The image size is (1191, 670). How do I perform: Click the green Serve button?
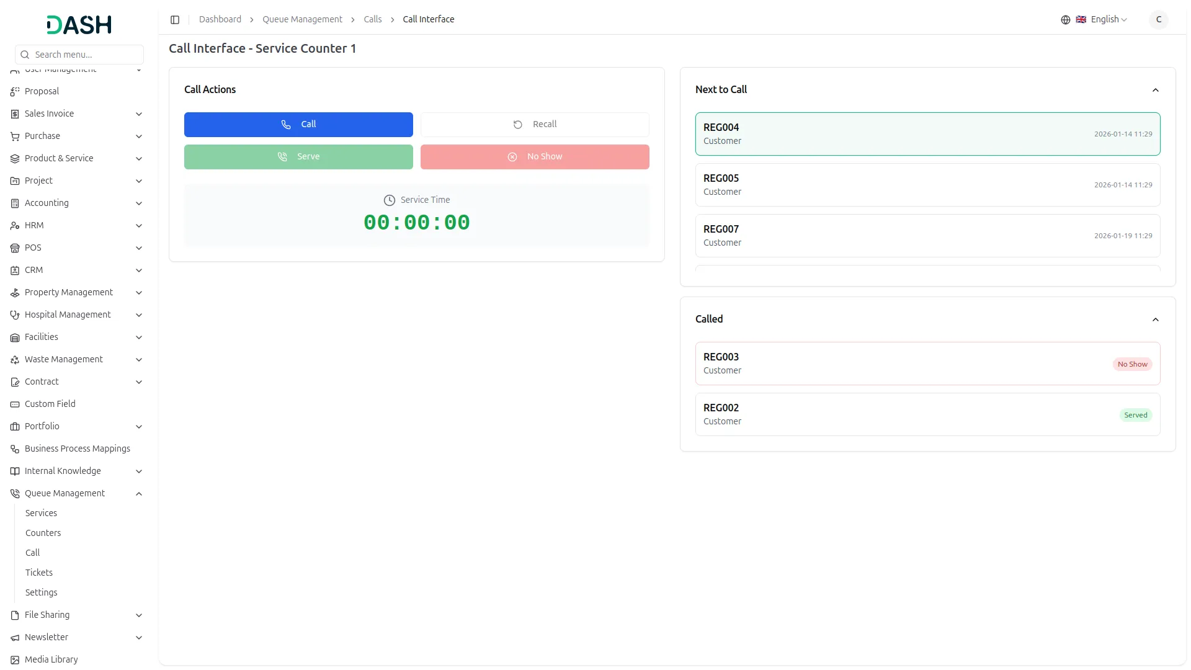click(298, 157)
